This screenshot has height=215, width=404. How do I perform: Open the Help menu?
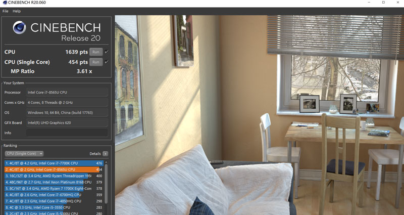(17, 11)
